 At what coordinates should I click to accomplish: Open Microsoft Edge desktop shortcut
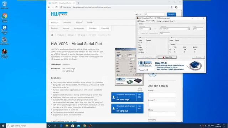click(5, 30)
